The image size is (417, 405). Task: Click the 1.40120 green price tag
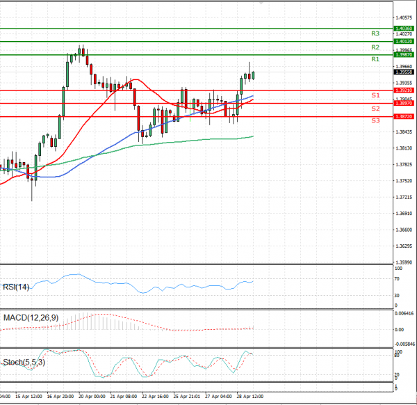click(404, 42)
